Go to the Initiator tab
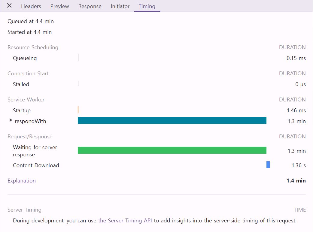This screenshot has height=232, width=313. pyautogui.click(x=120, y=6)
